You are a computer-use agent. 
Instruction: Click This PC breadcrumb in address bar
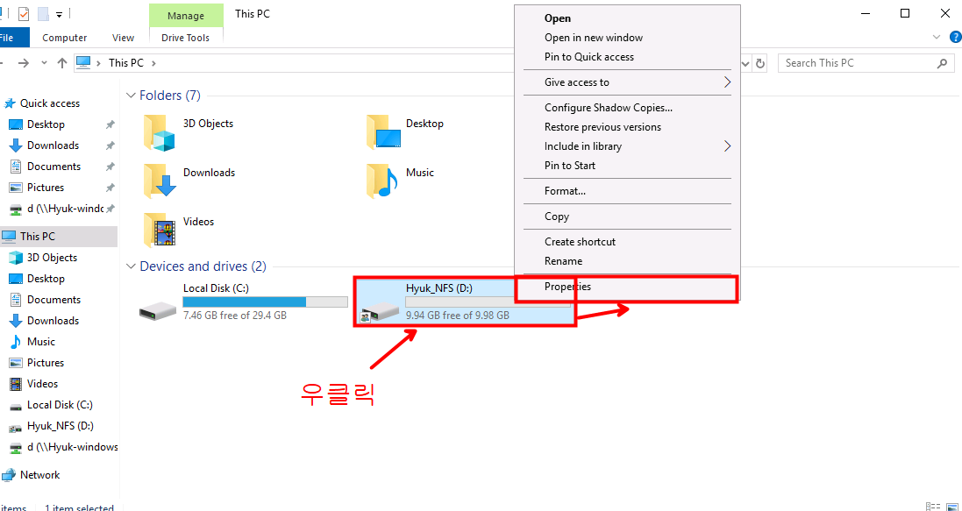pos(125,62)
